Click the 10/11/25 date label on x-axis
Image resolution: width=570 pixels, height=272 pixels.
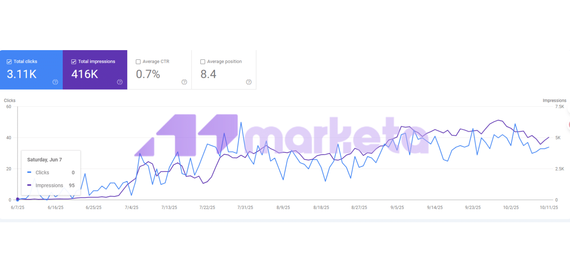point(549,208)
